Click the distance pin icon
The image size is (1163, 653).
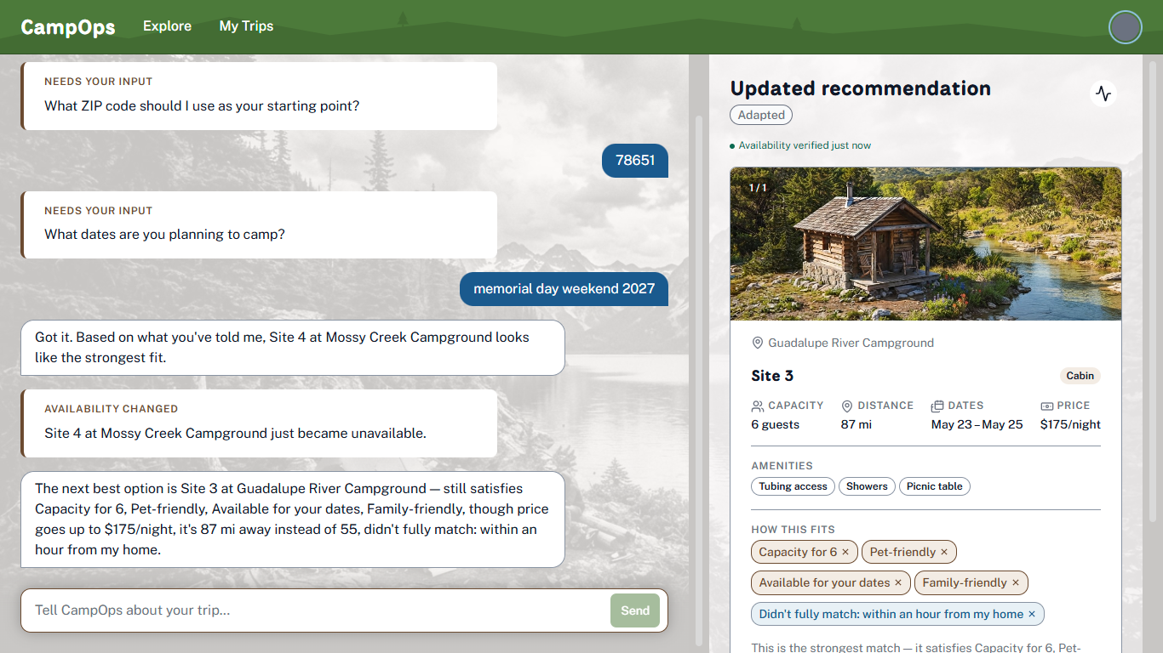click(x=847, y=406)
